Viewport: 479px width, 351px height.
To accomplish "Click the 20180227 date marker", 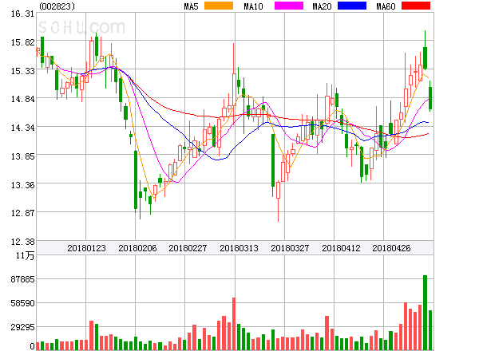I will click(x=188, y=248).
